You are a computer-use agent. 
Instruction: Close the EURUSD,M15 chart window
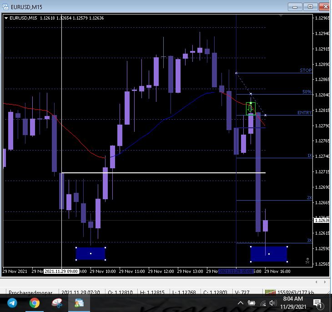[x=325, y=7]
